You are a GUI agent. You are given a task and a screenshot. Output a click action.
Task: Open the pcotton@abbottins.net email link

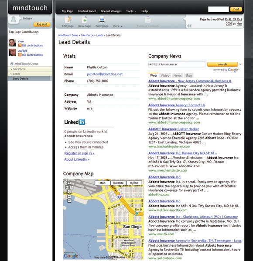pyautogui.click(x=105, y=74)
